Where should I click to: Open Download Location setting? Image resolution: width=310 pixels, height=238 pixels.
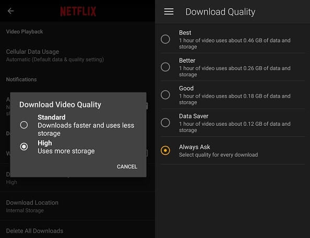click(x=77, y=206)
